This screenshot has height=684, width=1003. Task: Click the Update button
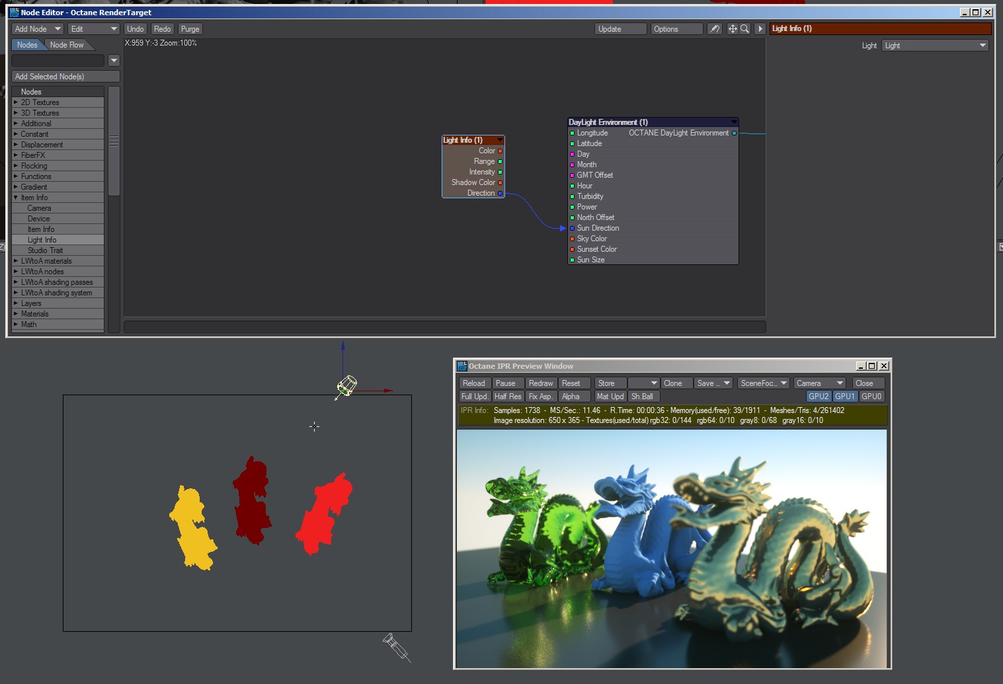[621, 29]
